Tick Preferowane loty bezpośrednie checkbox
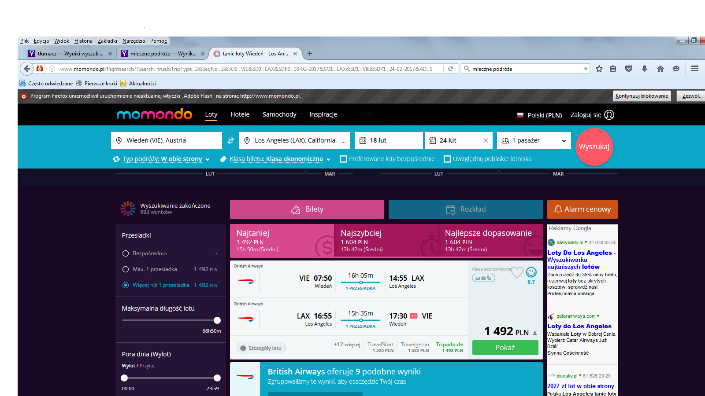705x396 pixels. 344,159
